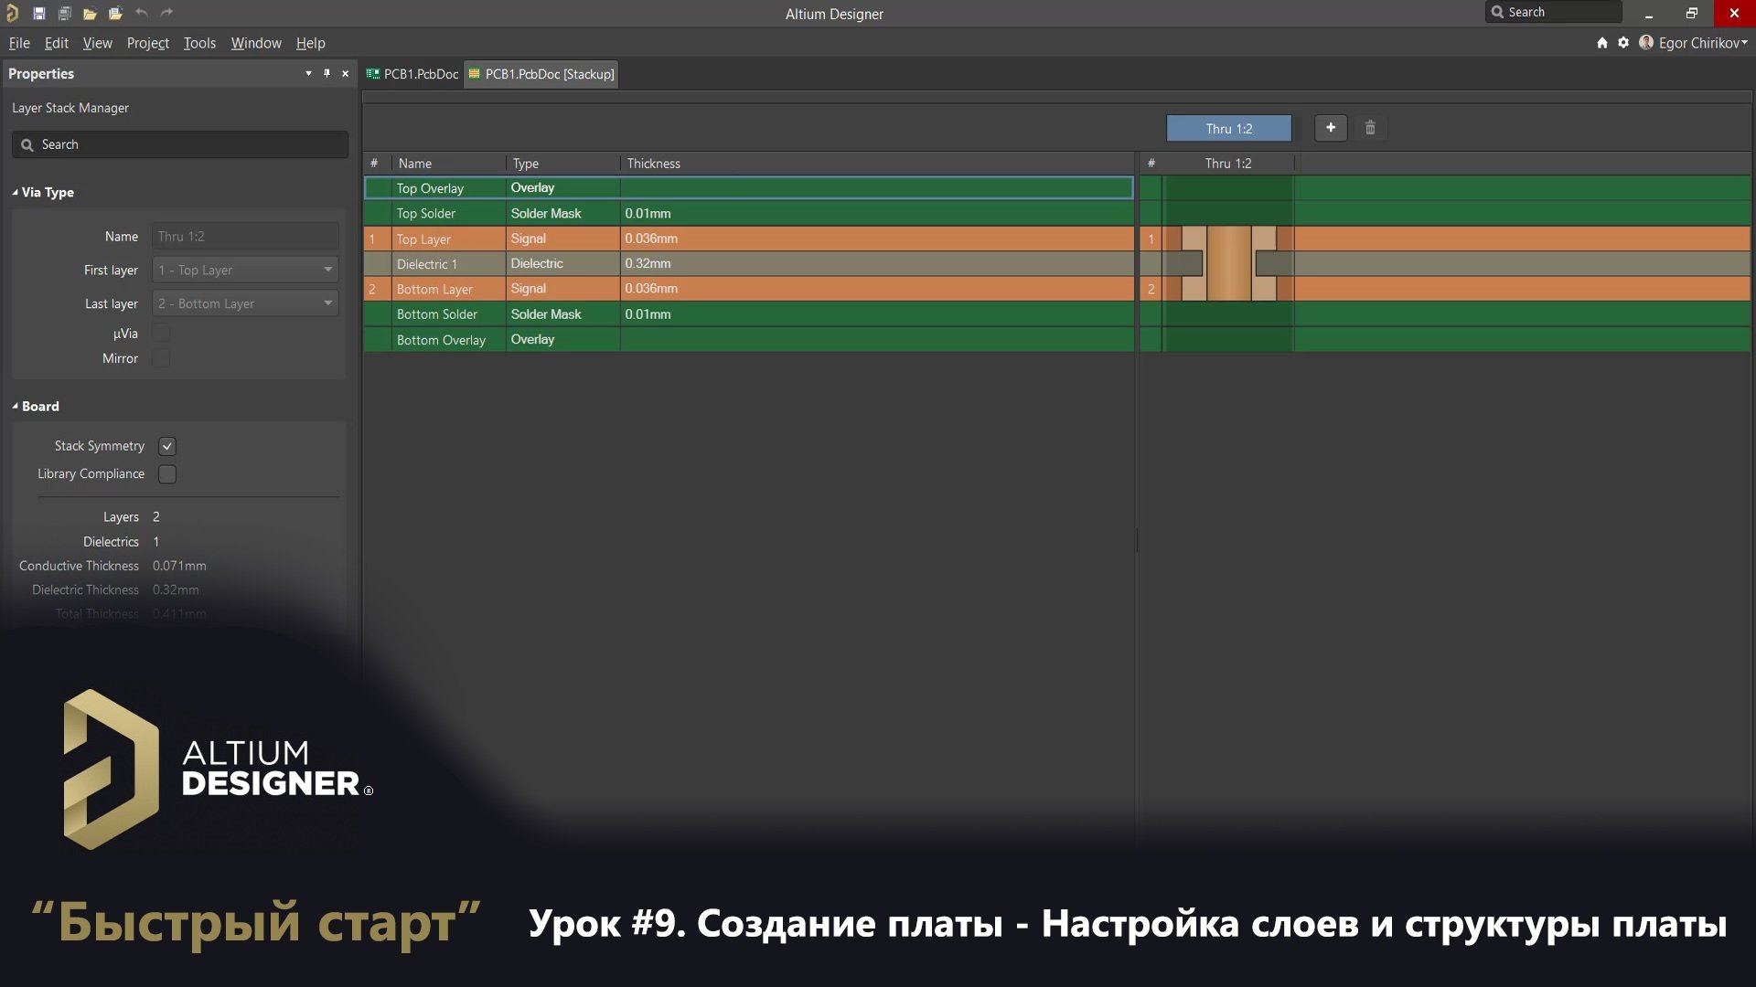Open an existing document
The height and width of the screenshot is (987, 1756).
click(x=90, y=13)
